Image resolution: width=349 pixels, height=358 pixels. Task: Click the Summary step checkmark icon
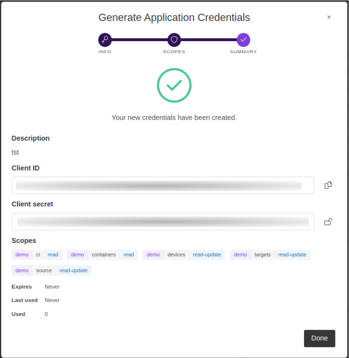(x=243, y=40)
